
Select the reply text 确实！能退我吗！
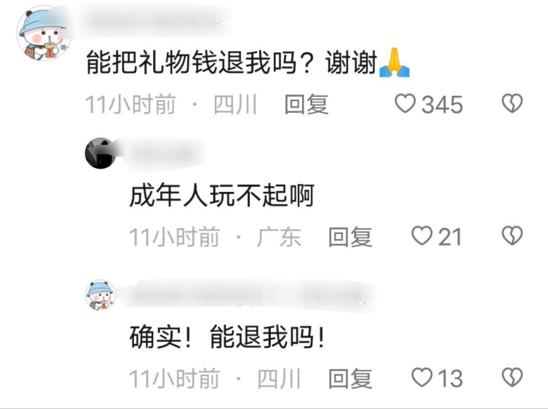pos(227,336)
